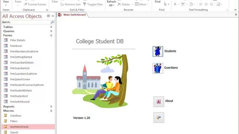Click Version 1.20 text
Screen dimensions: 239x134
coord(81,118)
